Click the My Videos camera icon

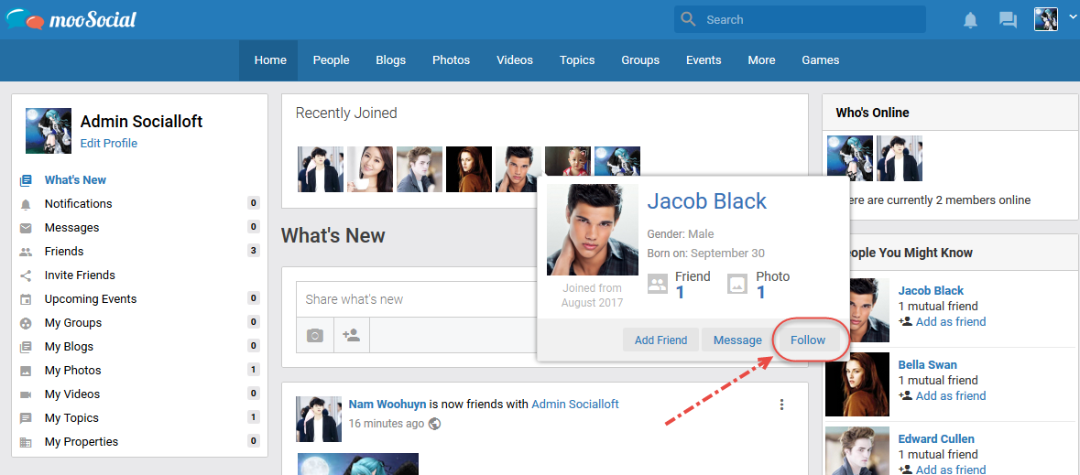pos(27,394)
